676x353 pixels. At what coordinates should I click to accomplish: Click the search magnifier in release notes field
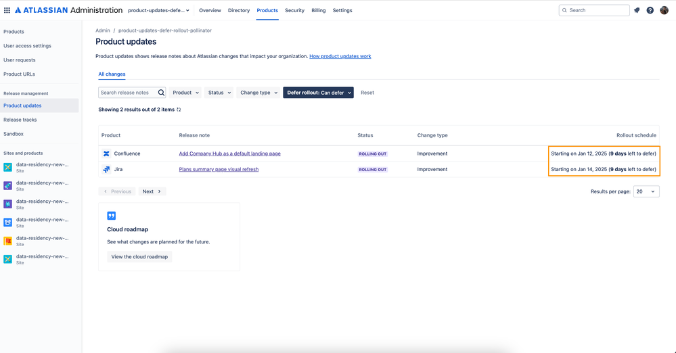click(161, 93)
